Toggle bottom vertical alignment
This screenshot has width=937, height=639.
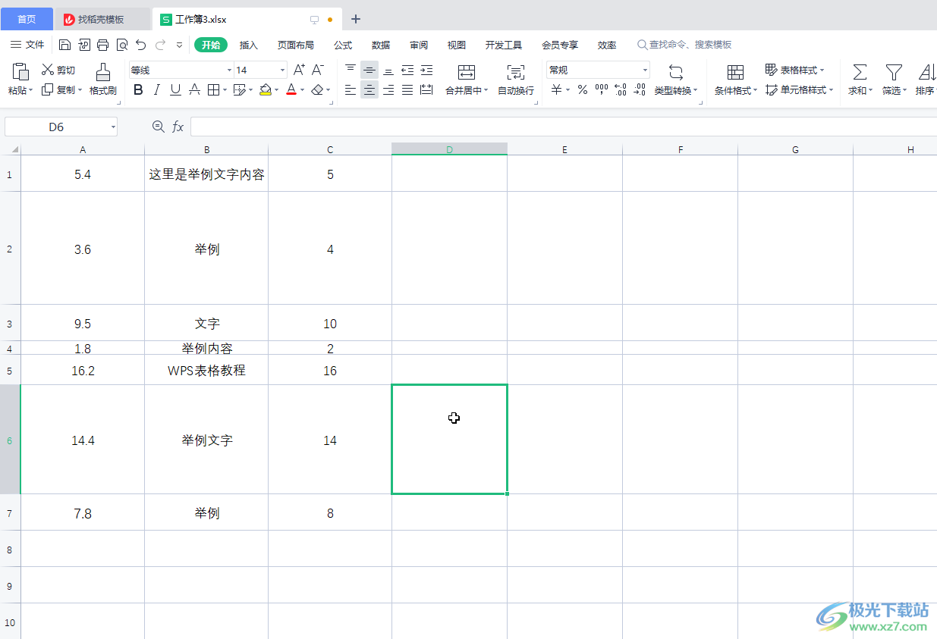(x=388, y=70)
